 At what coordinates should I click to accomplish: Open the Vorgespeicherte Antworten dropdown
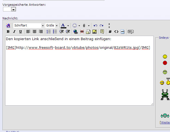pos(10,9)
